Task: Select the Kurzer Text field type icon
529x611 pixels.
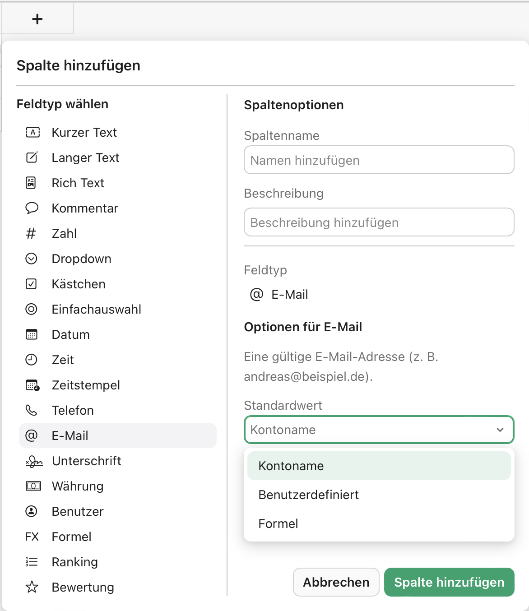Action: click(32, 132)
